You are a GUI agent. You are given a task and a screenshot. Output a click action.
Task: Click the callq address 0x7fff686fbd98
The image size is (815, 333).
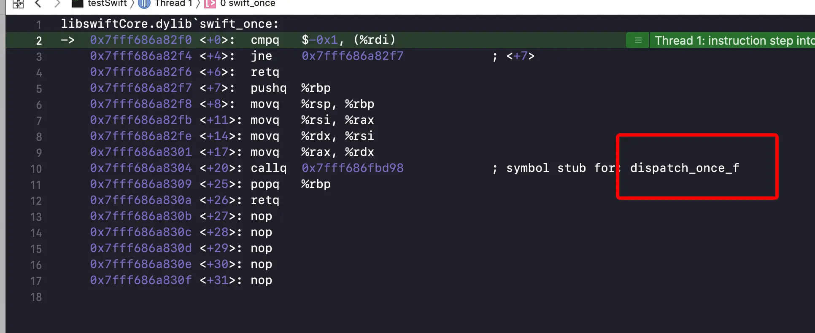[x=353, y=168]
